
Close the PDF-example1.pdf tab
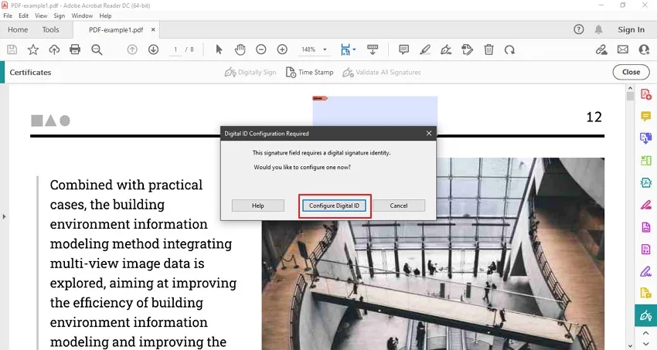click(x=153, y=29)
